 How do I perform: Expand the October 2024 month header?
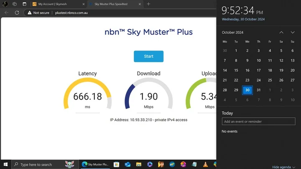click(x=233, y=32)
